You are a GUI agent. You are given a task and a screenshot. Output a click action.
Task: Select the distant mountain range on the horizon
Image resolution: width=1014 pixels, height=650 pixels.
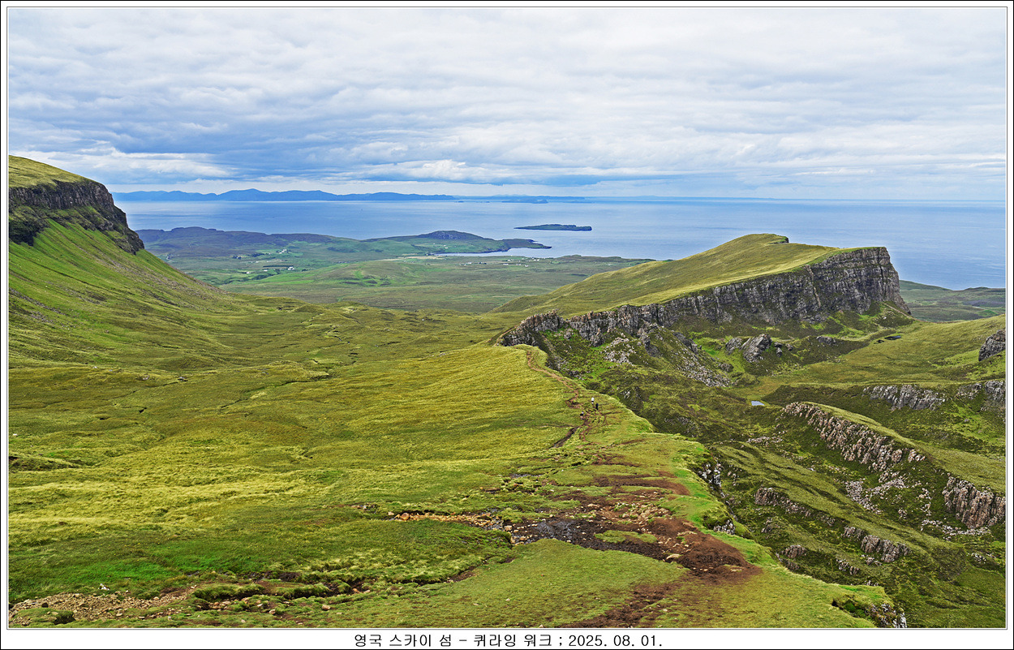[284, 195]
